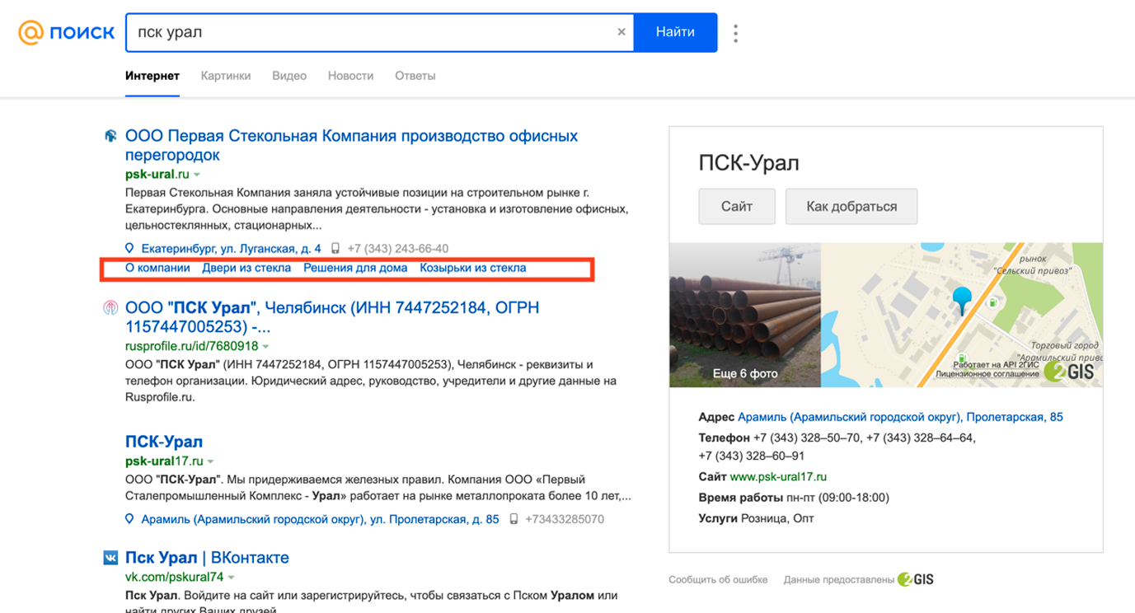The width and height of the screenshot is (1135, 613).
Task: Click the phone icon beside +7 (343) 243-66-40
Action: coord(335,248)
